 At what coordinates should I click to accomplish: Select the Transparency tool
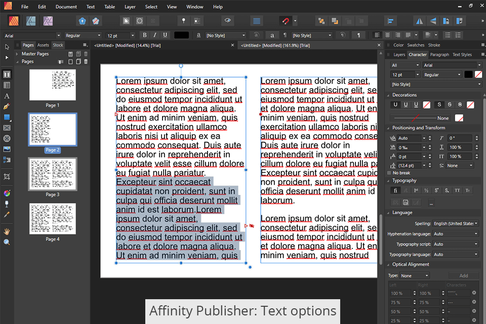point(7,204)
